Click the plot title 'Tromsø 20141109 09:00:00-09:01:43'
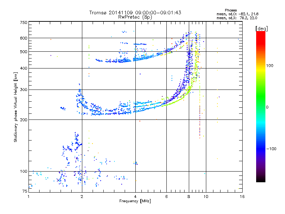The width and height of the screenshot is (285, 214). point(135,12)
